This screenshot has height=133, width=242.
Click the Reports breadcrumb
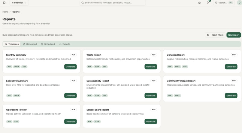[16, 12]
